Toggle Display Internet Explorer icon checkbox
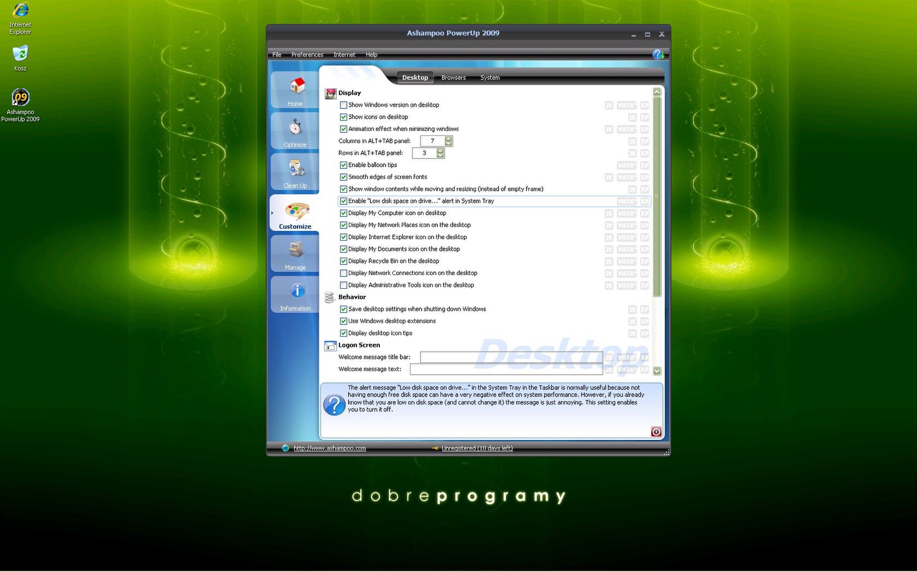 [343, 237]
